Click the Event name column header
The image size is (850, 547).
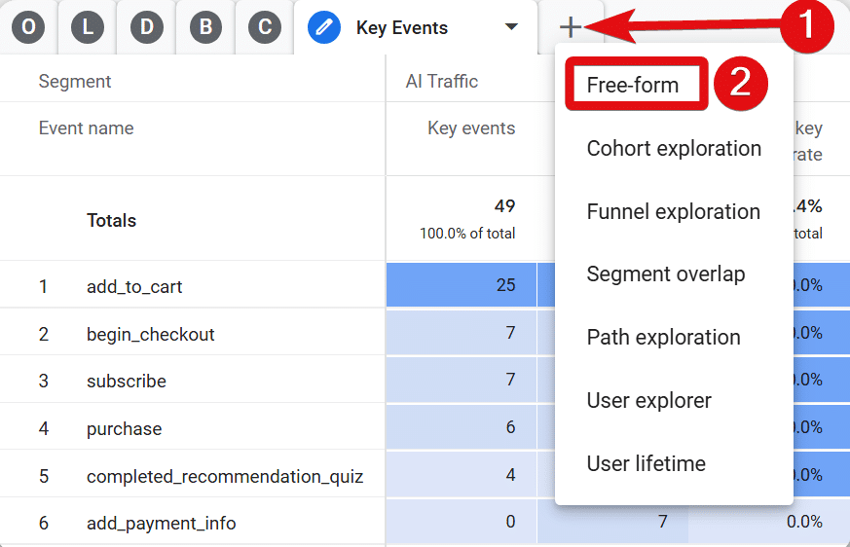pyautogui.click(x=87, y=128)
